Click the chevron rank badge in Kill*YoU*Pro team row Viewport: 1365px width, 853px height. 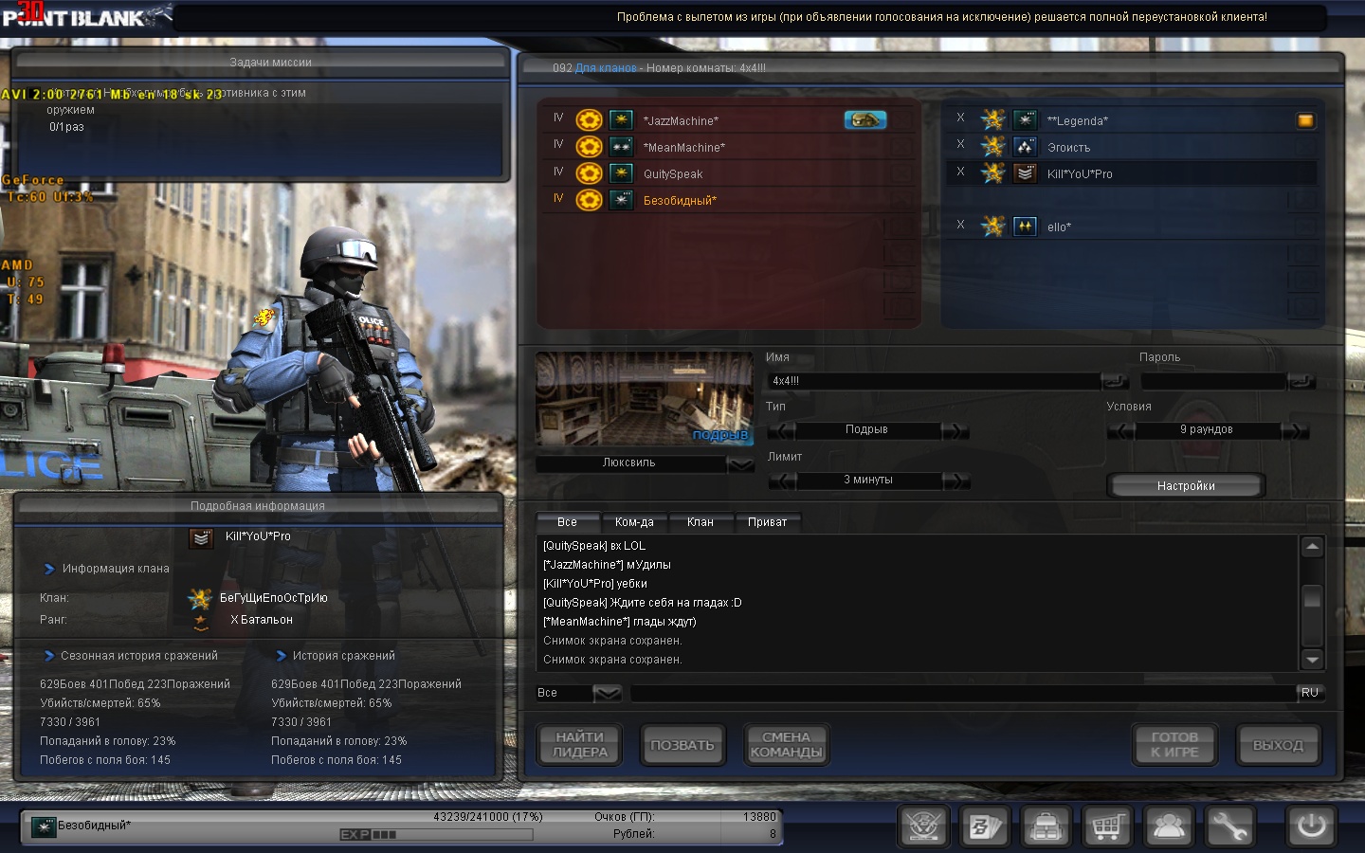point(1025,173)
